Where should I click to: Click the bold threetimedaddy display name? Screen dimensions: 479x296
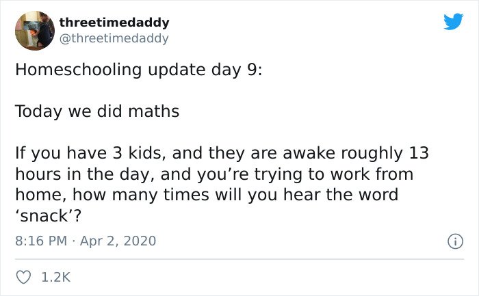[114, 23]
